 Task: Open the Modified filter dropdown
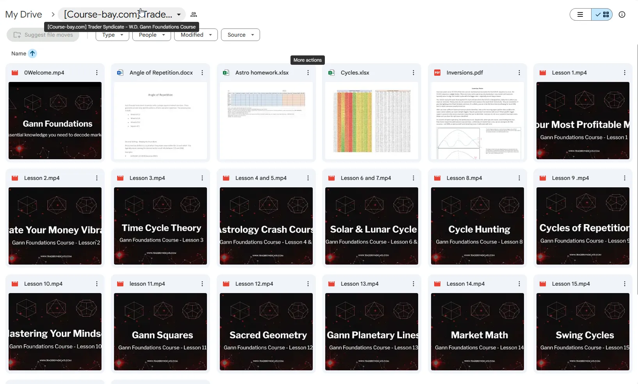[x=196, y=35]
